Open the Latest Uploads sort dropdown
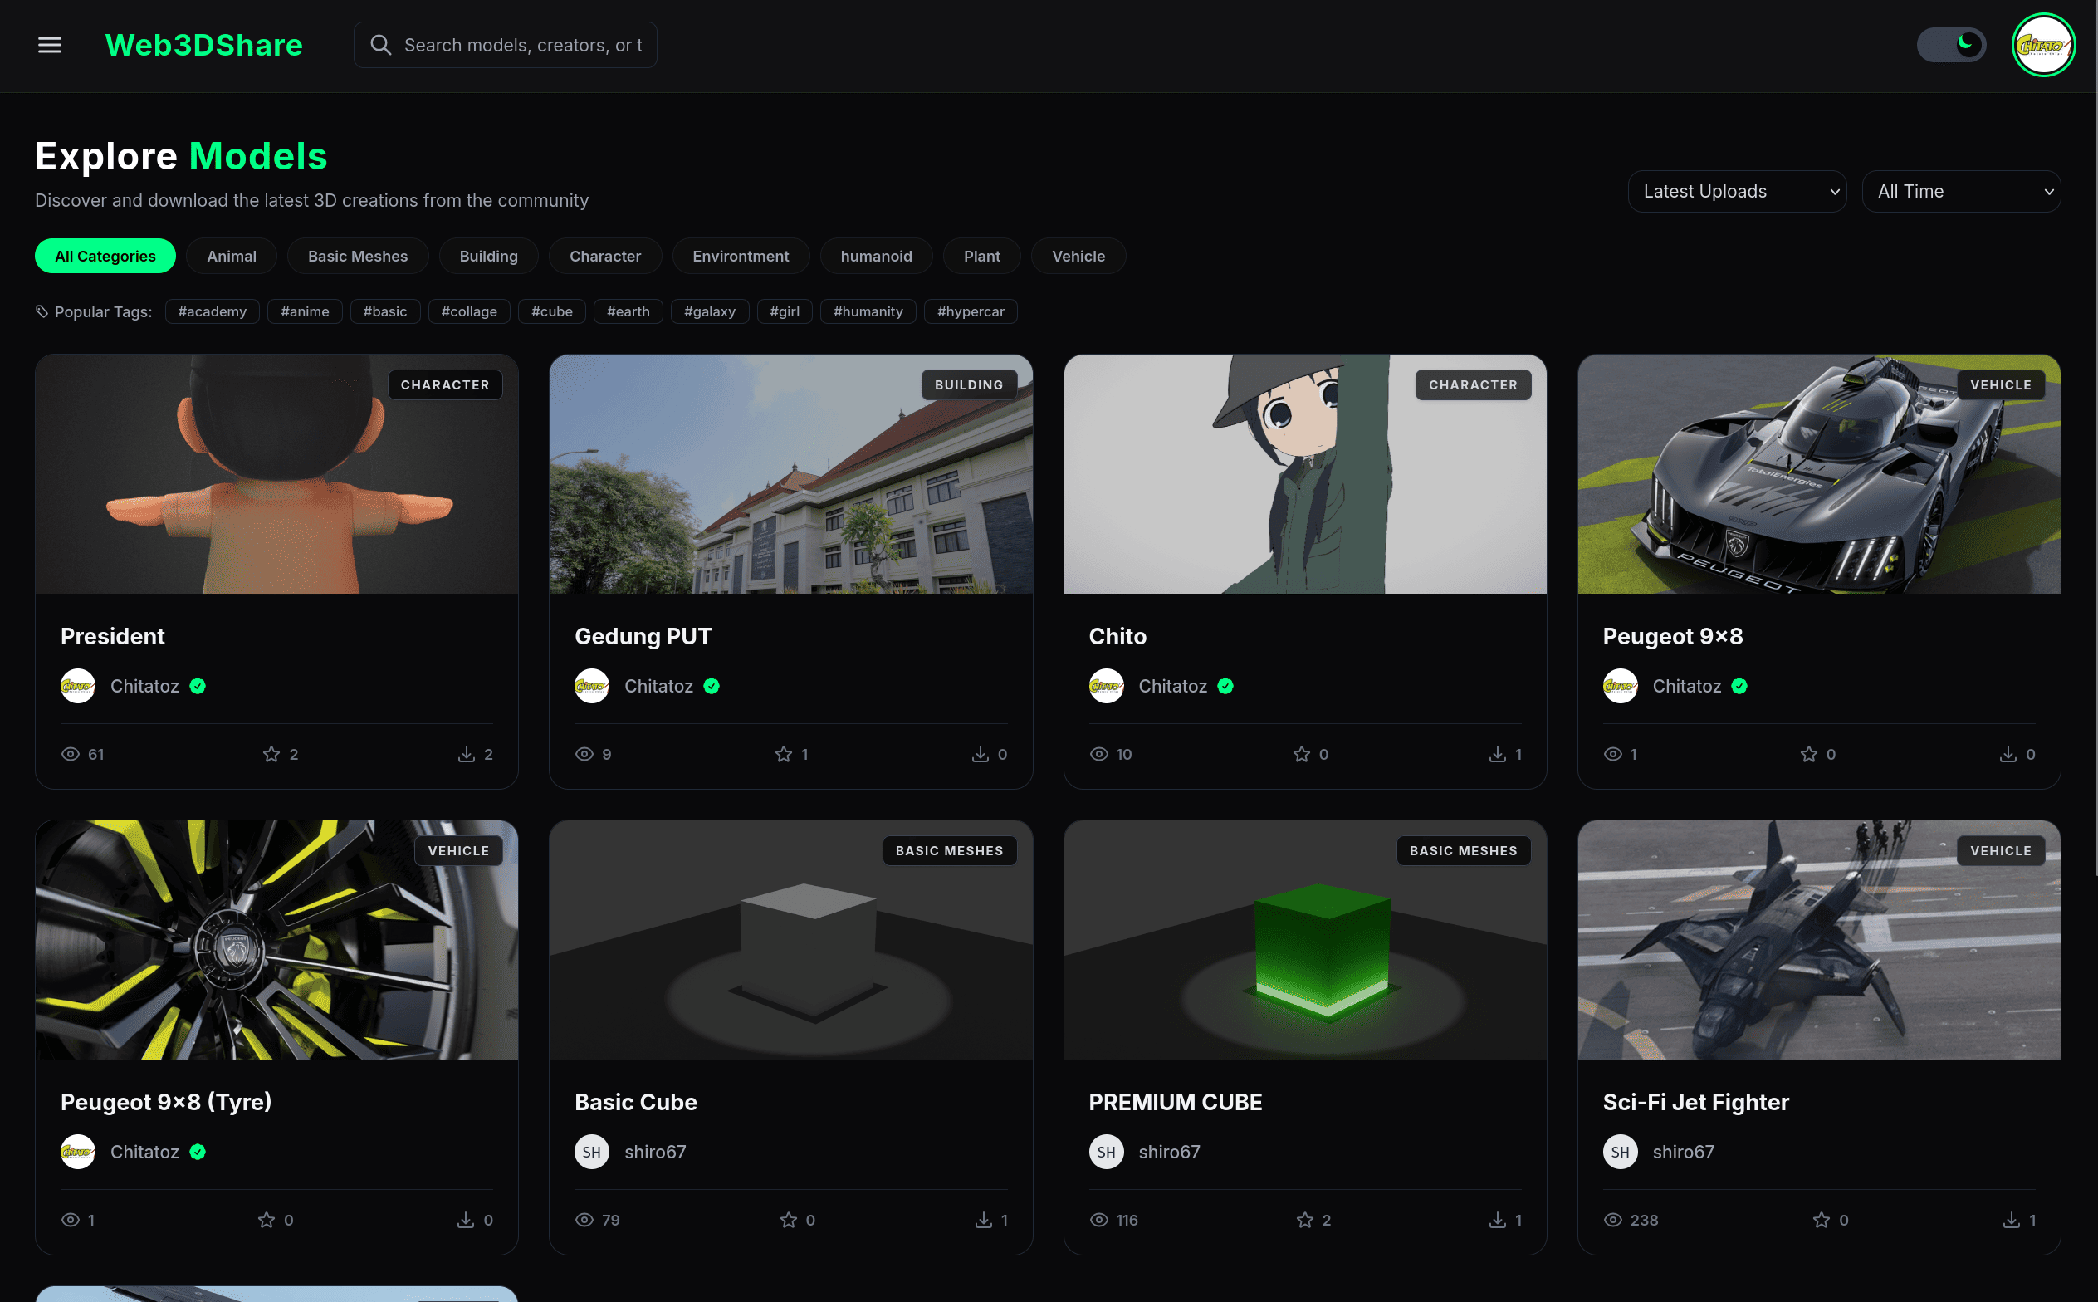The image size is (2098, 1302). tap(1736, 191)
